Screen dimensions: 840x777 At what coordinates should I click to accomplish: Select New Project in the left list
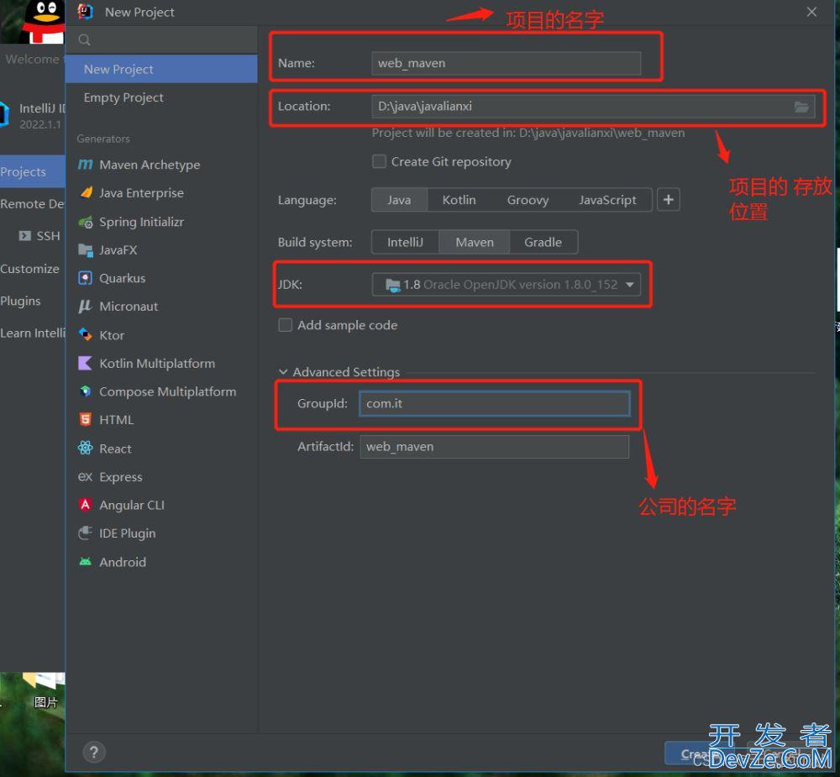[161, 69]
